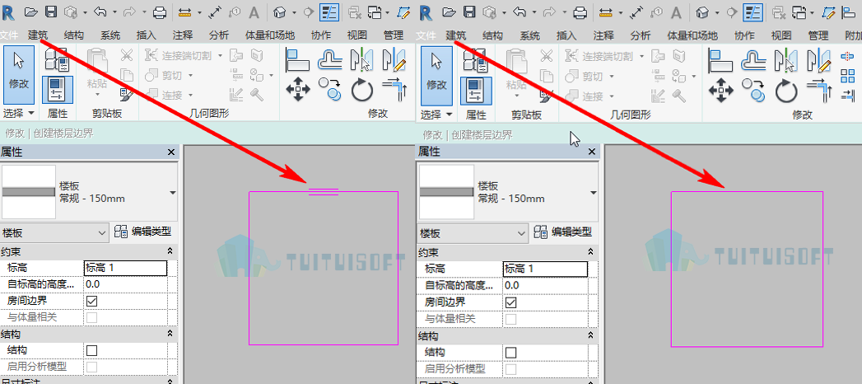Viewport: 862px width, 384px height.
Task: Open the 粘贴 dropdown arrow in left window
Action: tap(97, 95)
